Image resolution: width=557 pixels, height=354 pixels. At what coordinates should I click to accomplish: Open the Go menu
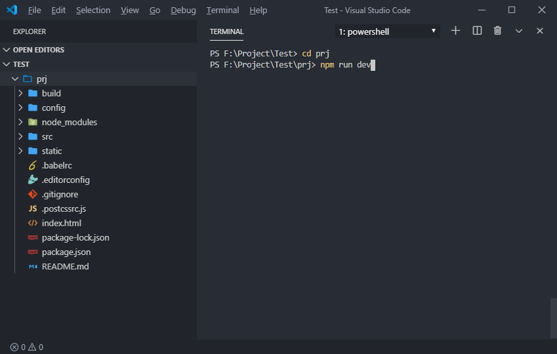pos(155,10)
